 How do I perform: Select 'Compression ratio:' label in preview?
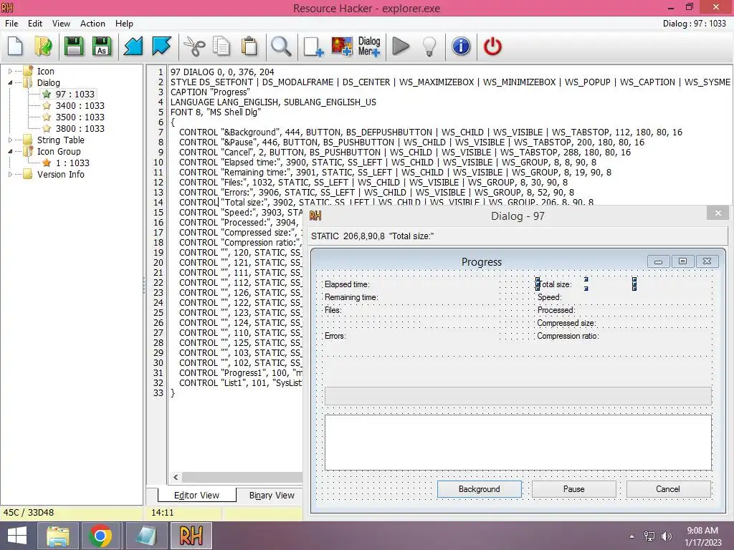coord(568,337)
